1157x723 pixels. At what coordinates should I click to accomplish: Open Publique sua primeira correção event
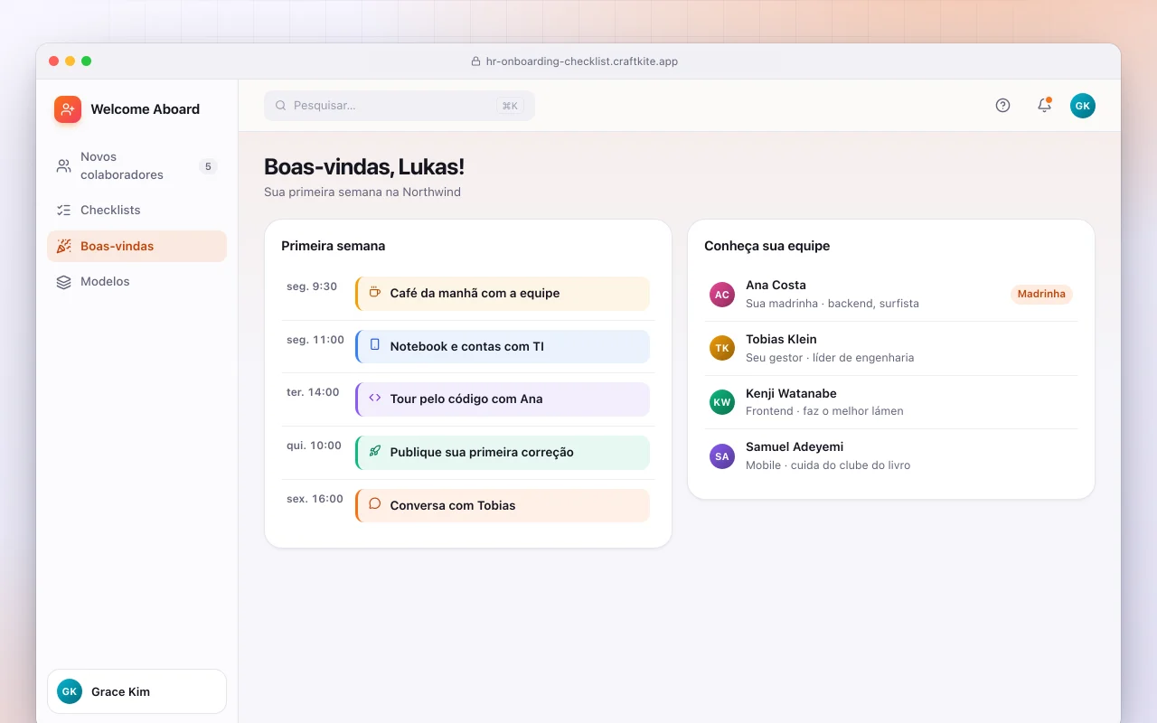tap(503, 453)
